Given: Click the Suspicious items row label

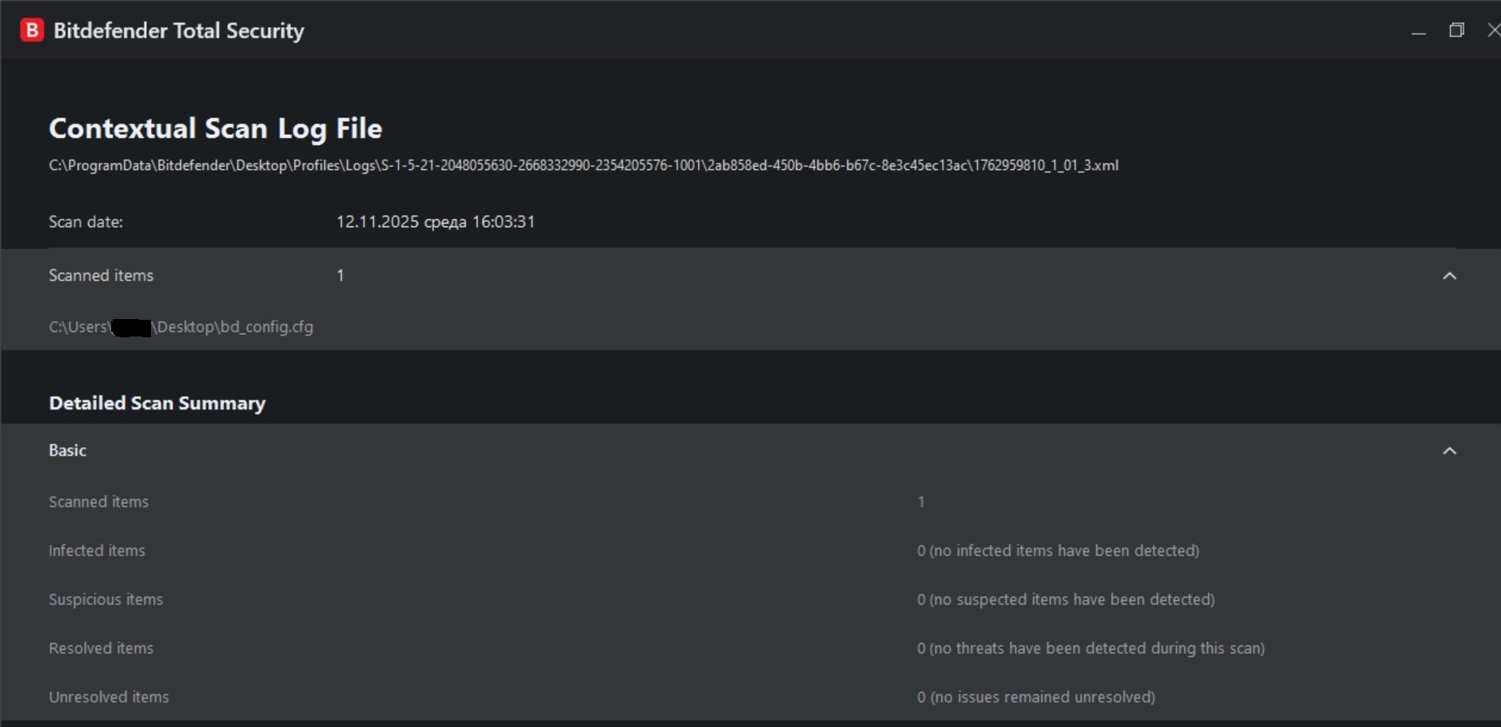Looking at the screenshot, I should (106, 600).
